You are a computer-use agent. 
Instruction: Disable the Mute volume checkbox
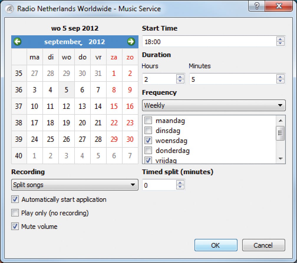[15, 227]
